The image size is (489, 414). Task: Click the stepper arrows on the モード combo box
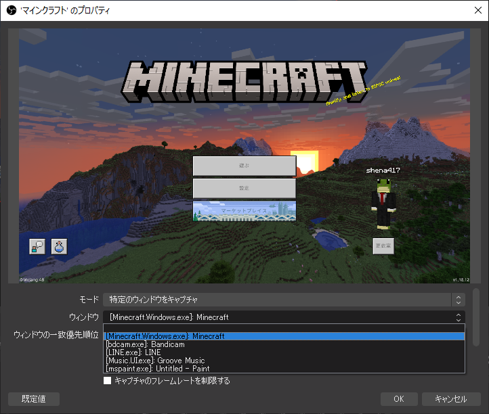pyautogui.click(x=459, y=299)
